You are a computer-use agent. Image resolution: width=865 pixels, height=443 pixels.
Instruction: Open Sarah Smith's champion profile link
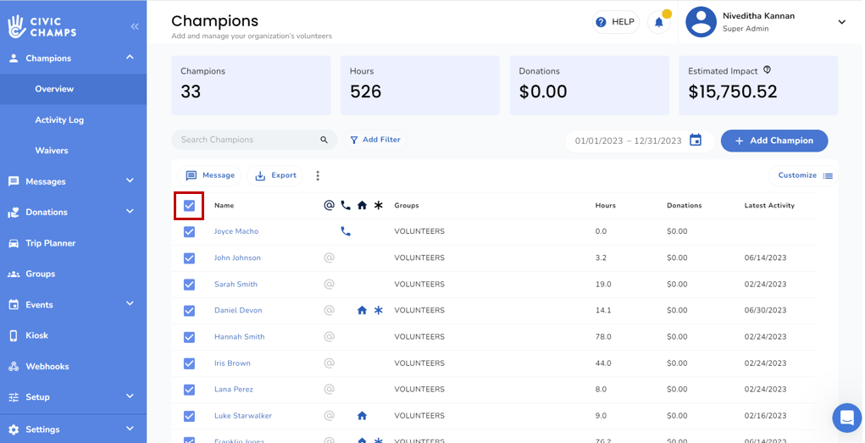point(236,285)
